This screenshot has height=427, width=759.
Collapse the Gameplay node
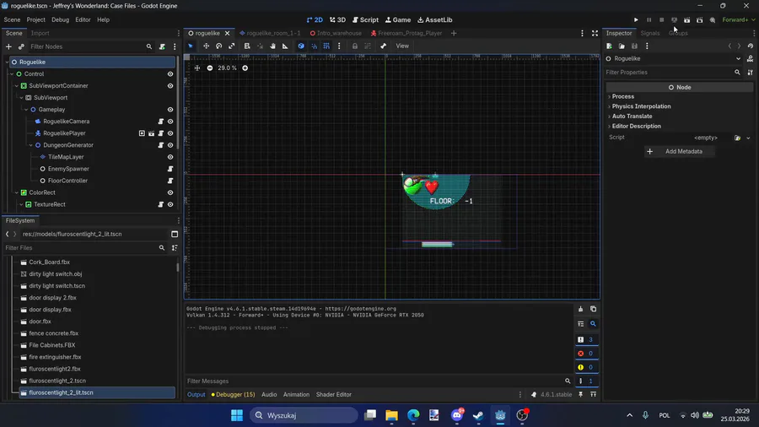[x=26, y=110]
